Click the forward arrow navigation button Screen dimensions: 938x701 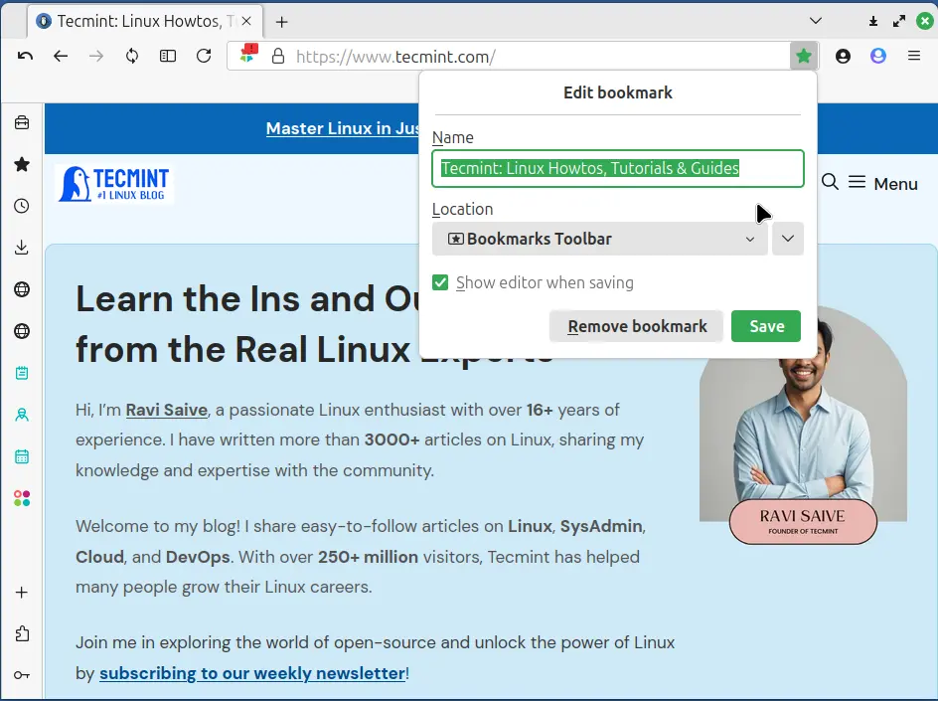coord(95,57)
